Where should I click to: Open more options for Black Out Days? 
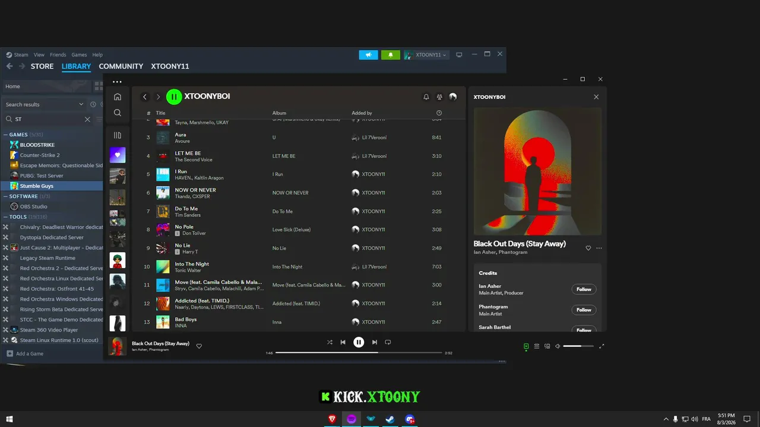coord(599,248)
